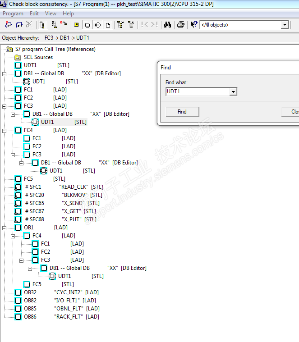
Task: Open the View menu
Action: coord(51,14)
